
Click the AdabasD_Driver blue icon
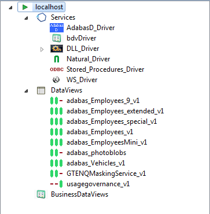pyautogui.click(x=57, y=28)
